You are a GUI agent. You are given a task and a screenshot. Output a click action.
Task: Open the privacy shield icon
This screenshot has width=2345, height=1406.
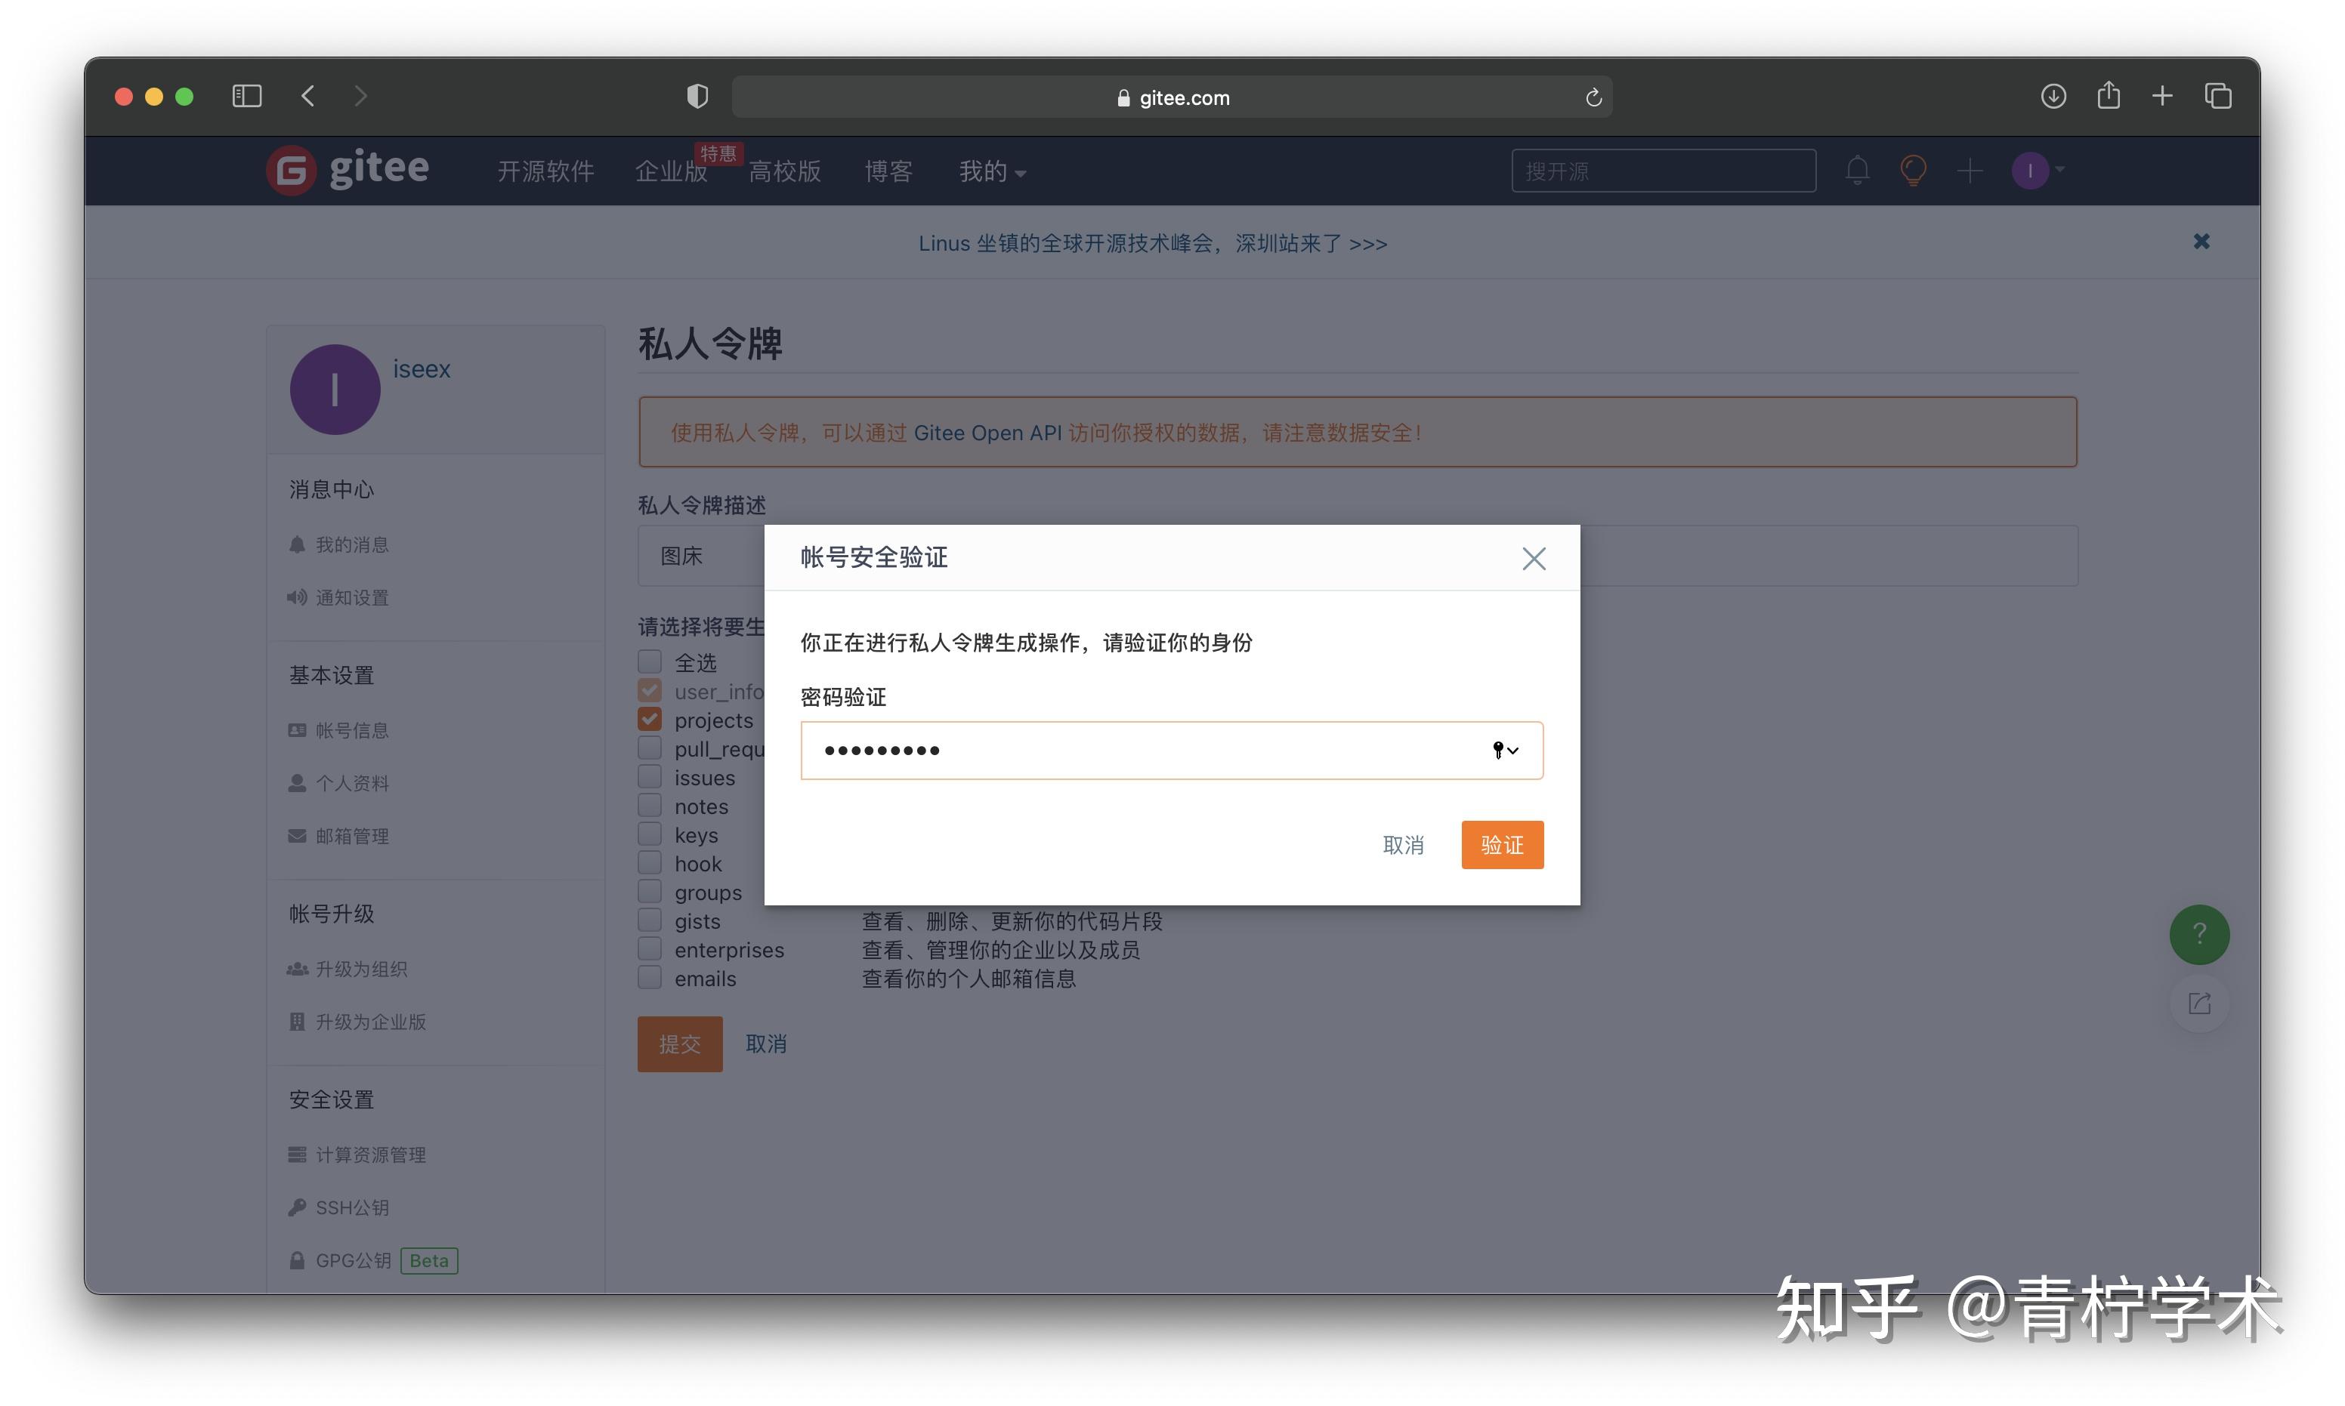697,97
